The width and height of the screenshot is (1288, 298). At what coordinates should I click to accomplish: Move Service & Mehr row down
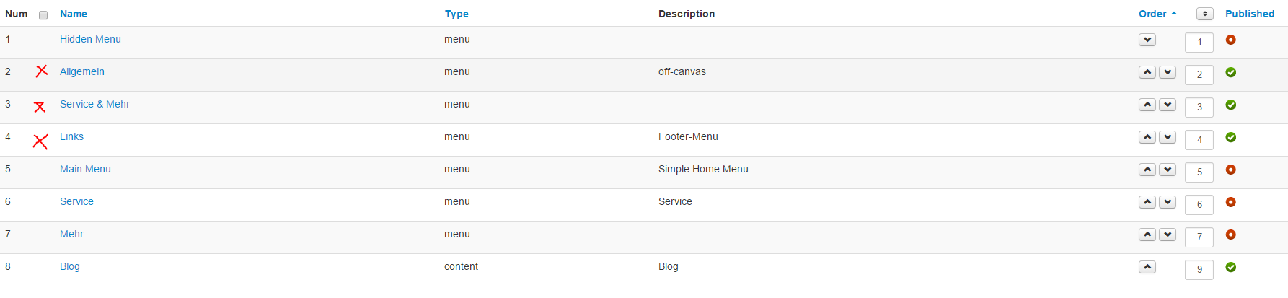click(1168, 105)
